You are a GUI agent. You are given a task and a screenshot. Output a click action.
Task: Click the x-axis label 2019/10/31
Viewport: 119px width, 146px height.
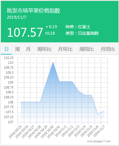click(54, 132)
